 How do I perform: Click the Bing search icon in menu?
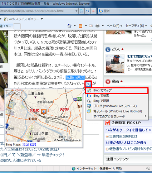click(89, 96)
